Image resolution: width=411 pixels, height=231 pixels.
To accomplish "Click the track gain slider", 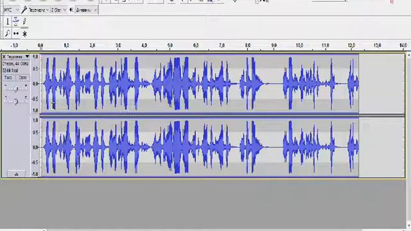I will coord(15,89).
